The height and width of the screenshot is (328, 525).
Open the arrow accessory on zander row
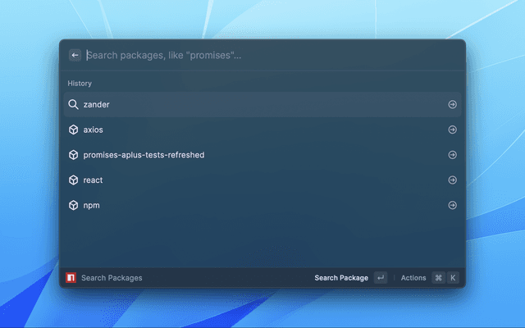coord(452,105)
